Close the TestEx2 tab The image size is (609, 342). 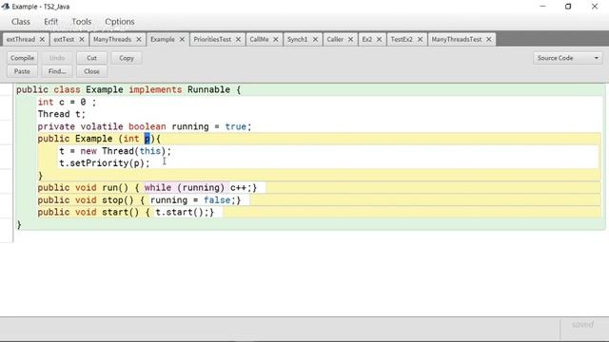(x=420, y=40)
